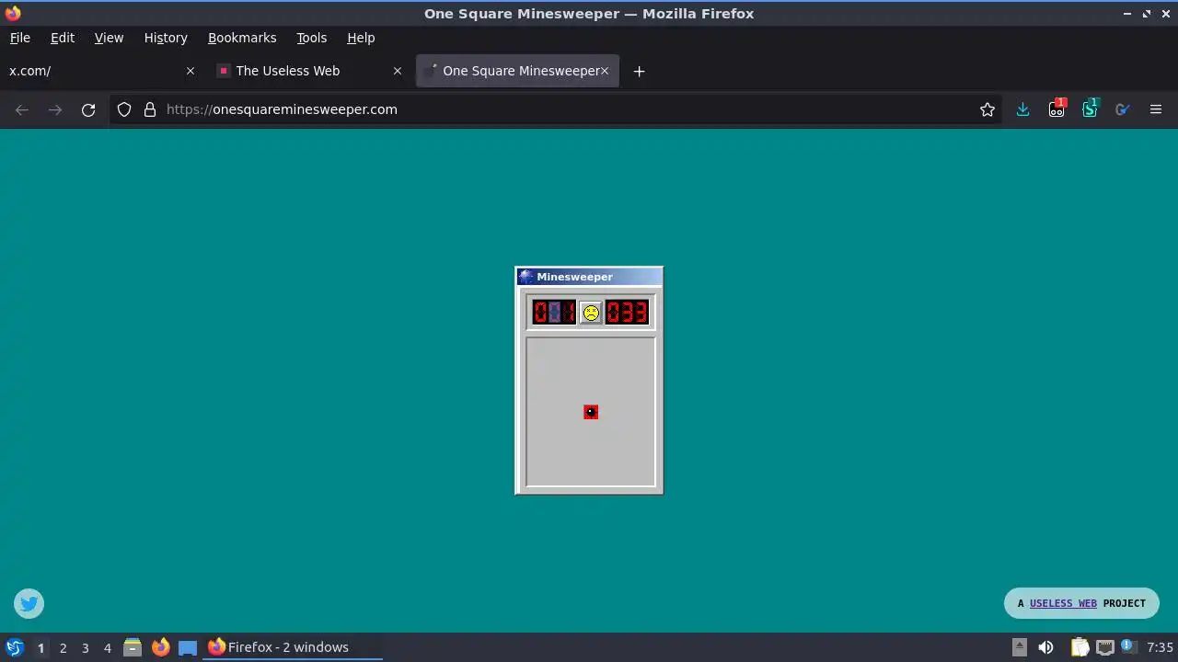The height and width of the screenshot is (662, 1178).
Task: Switch to workspace 4
Action: [107, 647]
